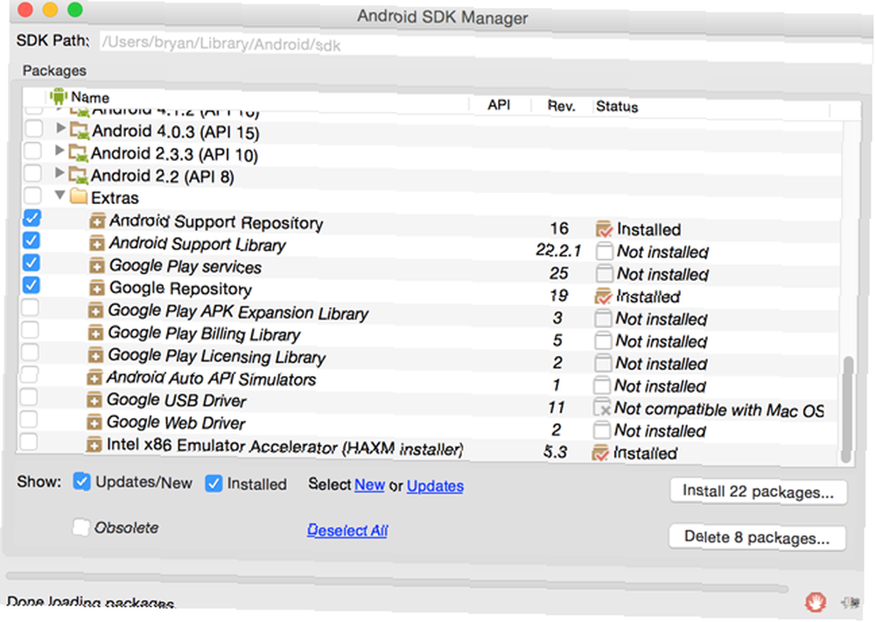Click the not-installed status icon for Google Play services
This screenshot has width=875, height=622.
point(604,273)
